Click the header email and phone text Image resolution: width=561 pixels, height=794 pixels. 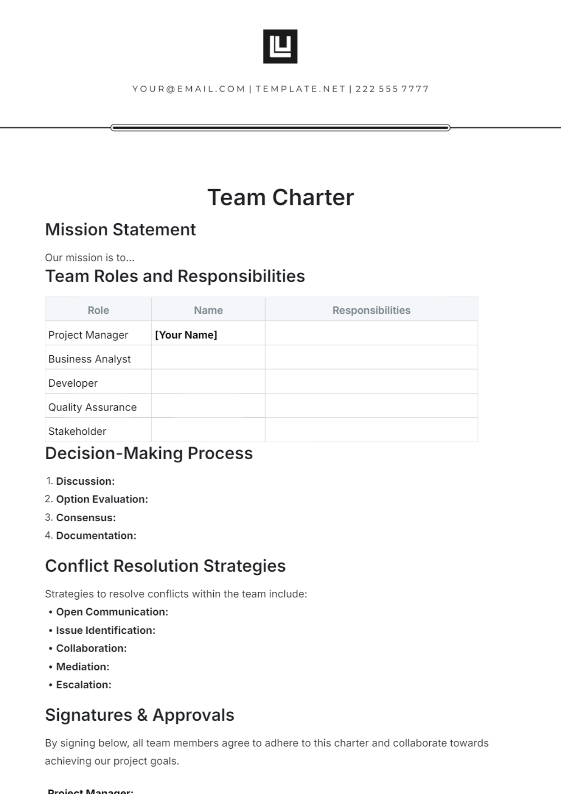pyautogui.click(x=280, y=89)
